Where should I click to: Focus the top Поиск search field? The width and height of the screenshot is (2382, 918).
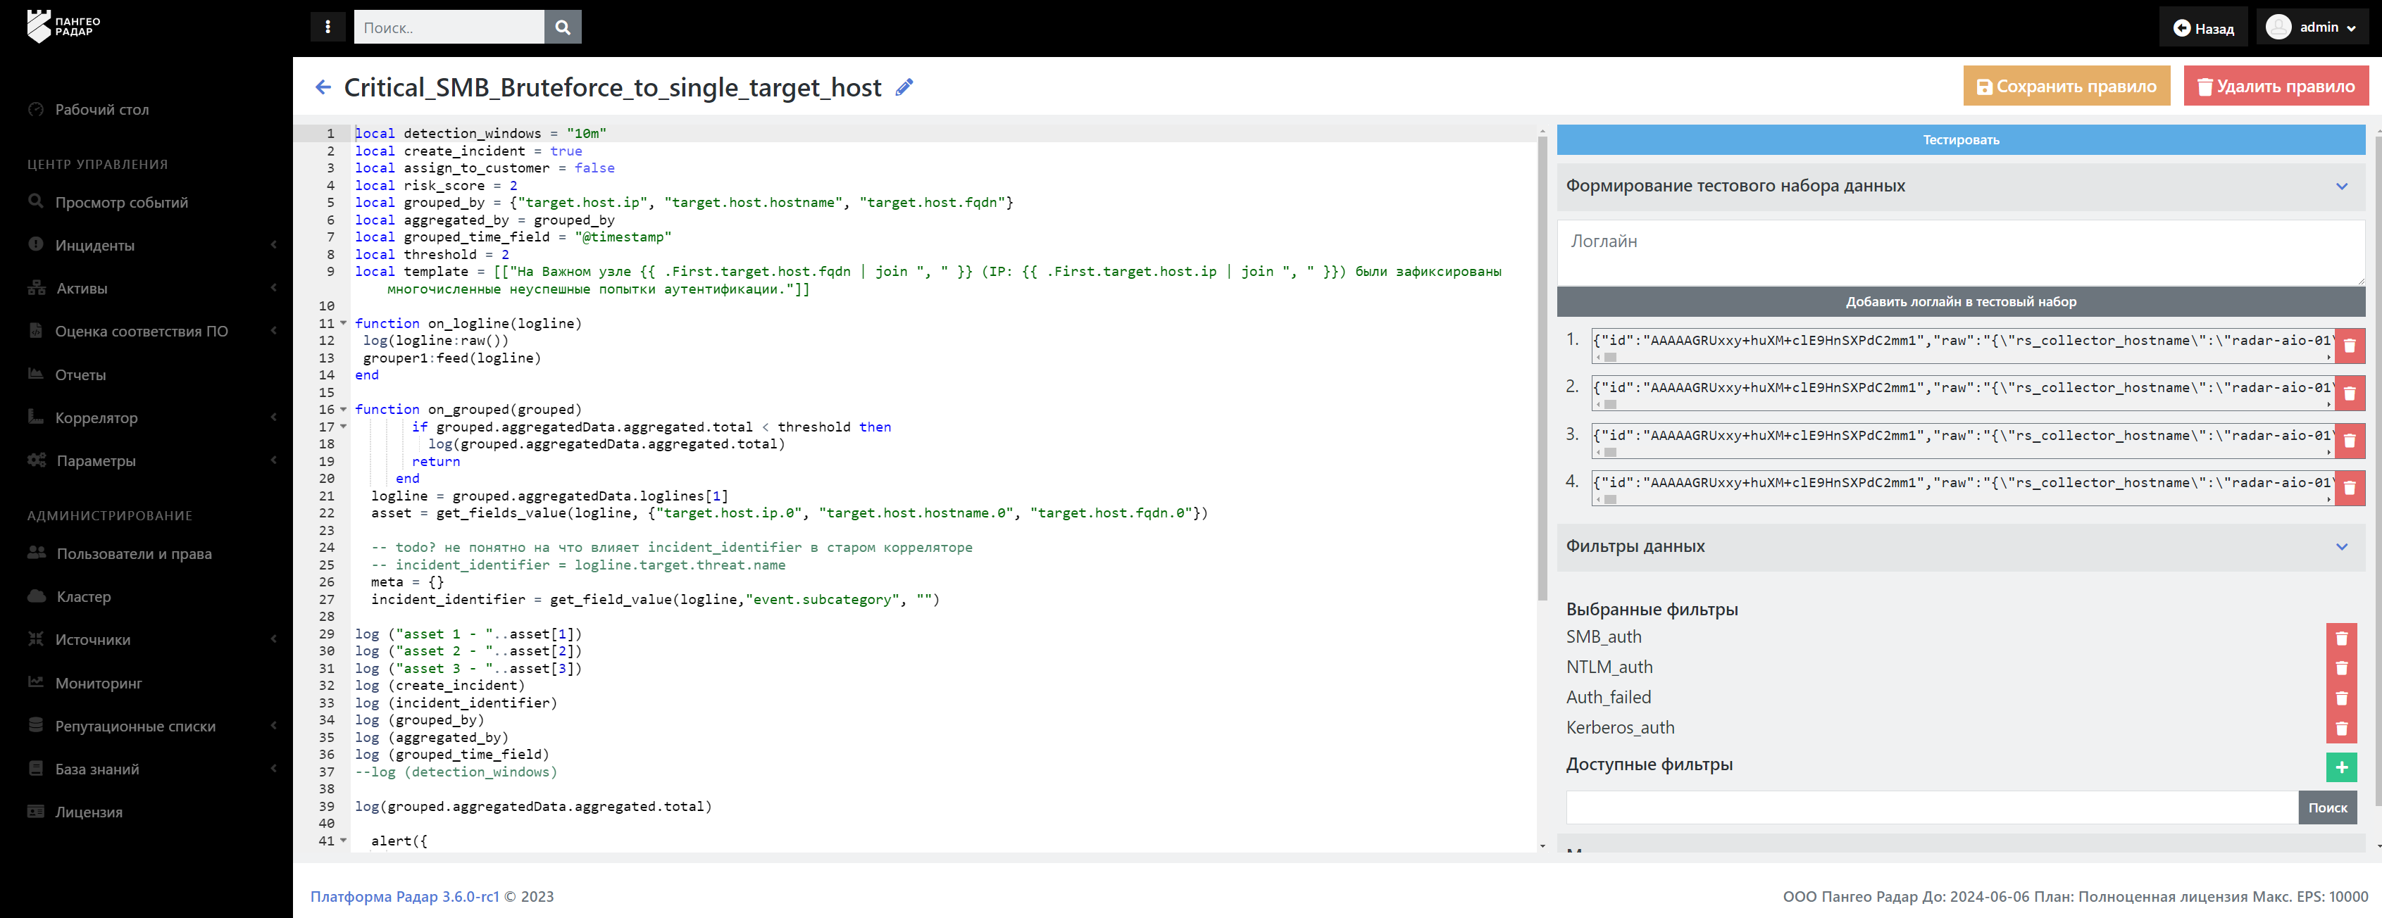pos(449,27)
